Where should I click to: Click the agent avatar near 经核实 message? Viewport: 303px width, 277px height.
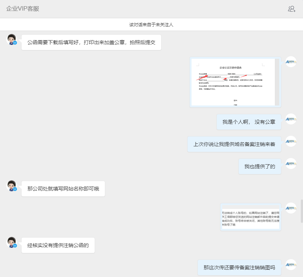point(11,242)
